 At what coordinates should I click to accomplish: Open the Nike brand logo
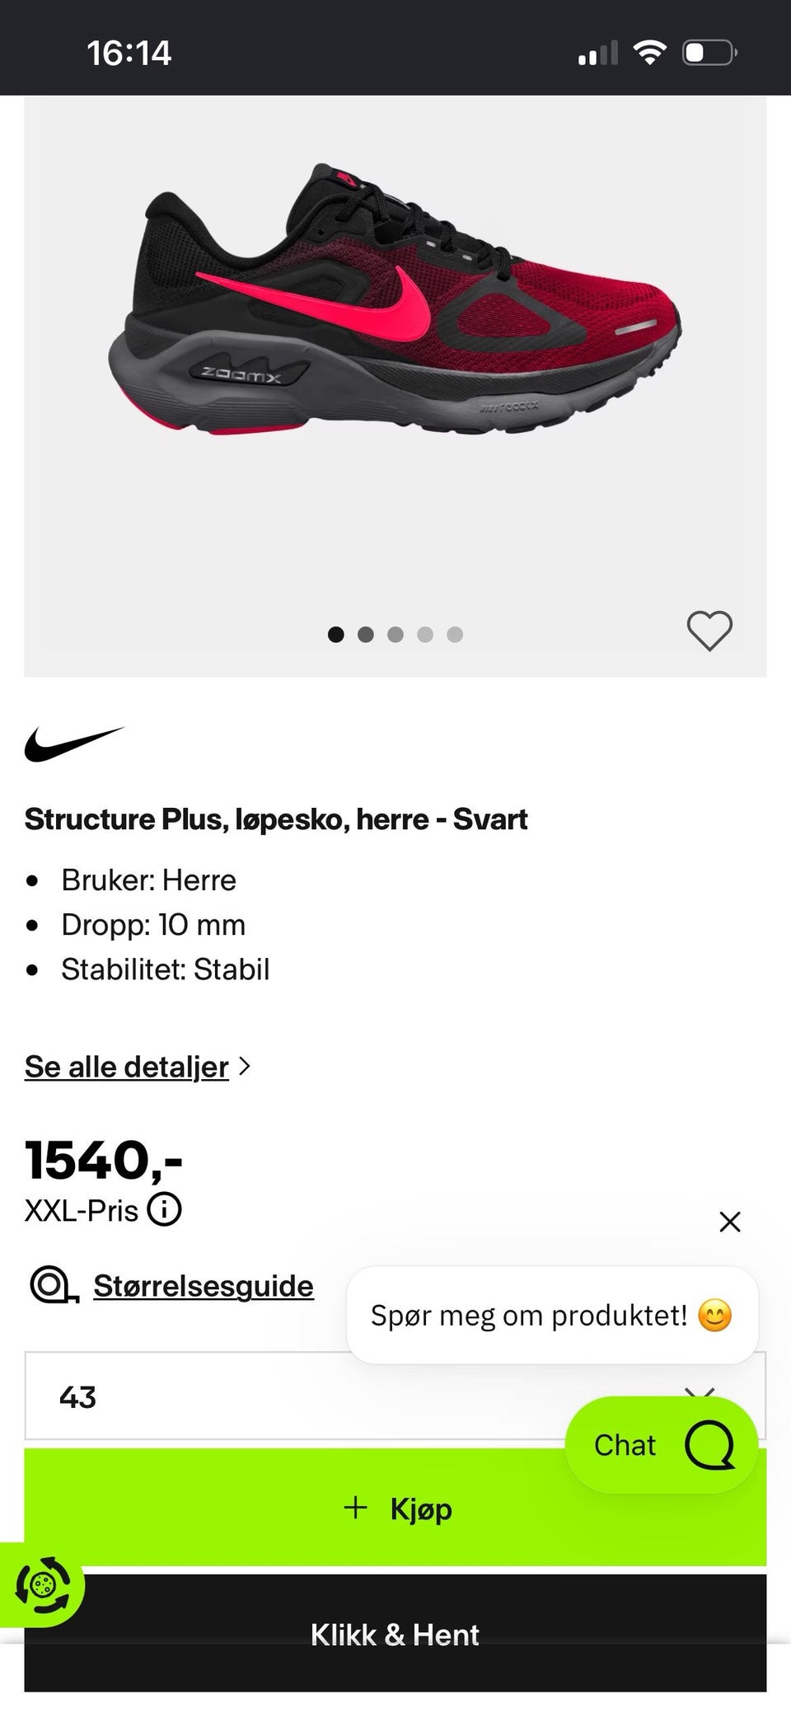tap(74, 744)
